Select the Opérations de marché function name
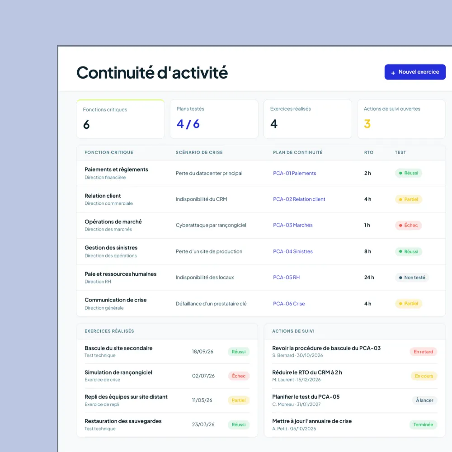The width and height of the screenshot is (452, 452). [x=113, y=221]
